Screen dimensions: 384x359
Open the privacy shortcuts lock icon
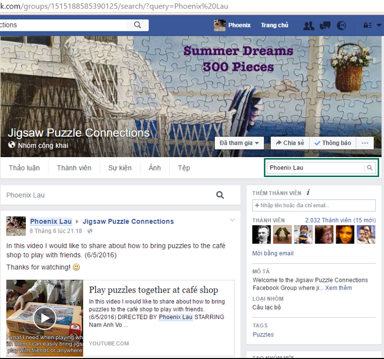(x=368, y=25)
